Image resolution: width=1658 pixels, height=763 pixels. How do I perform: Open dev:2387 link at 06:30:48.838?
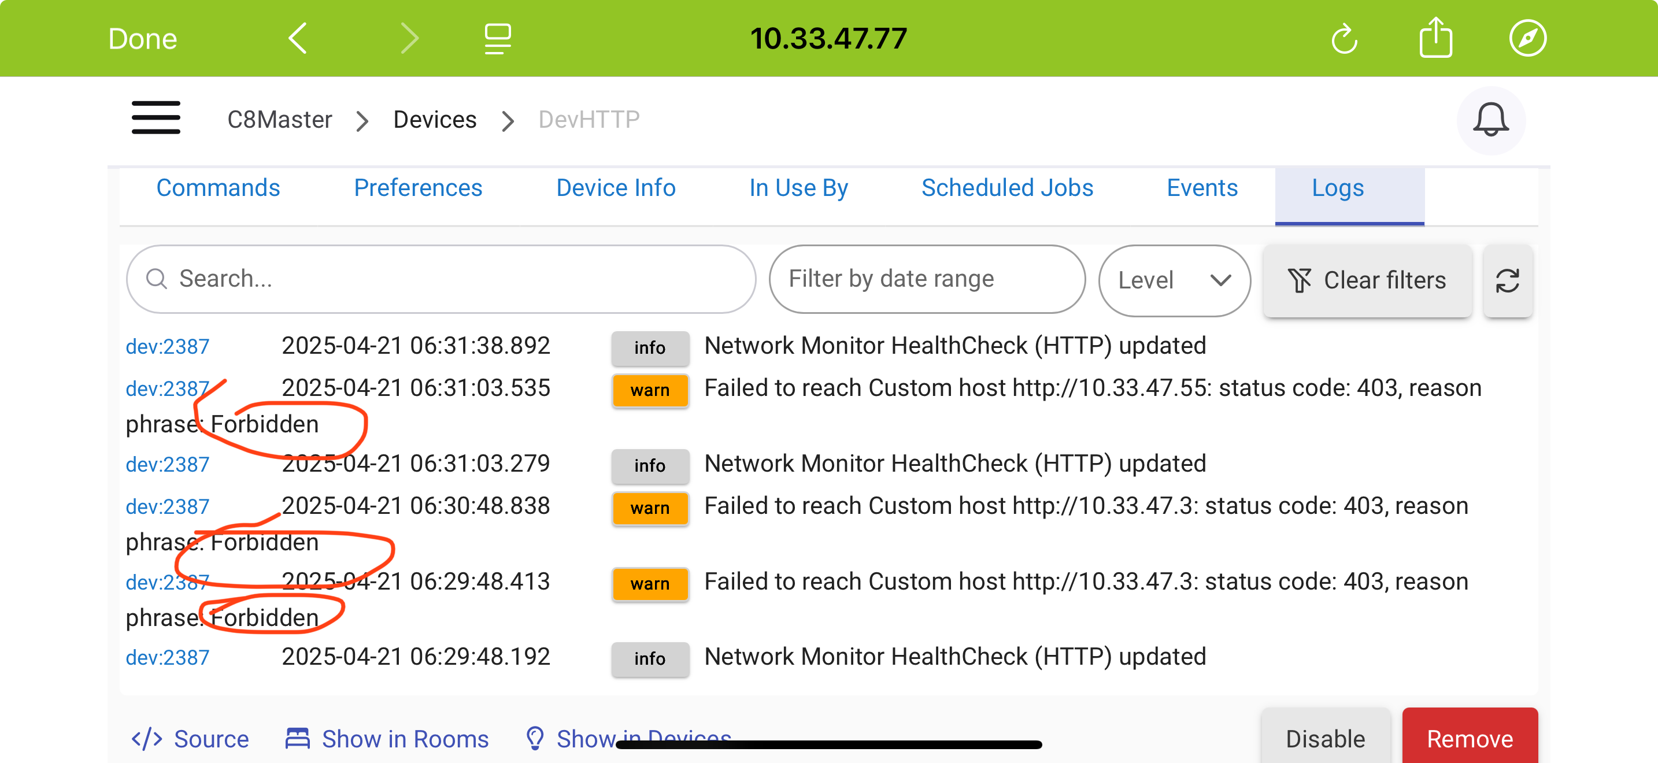pos(167,507)
